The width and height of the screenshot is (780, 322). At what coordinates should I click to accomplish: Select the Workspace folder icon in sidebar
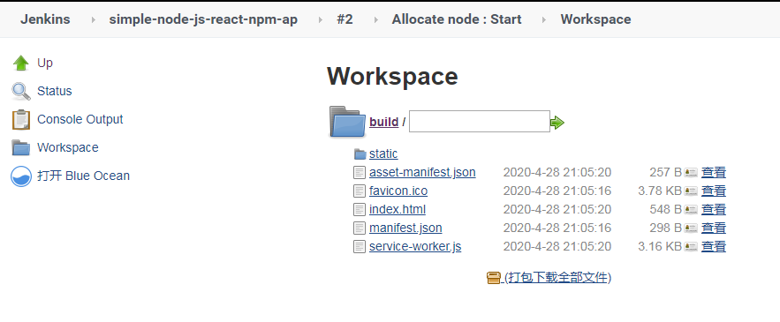(21, 147)
